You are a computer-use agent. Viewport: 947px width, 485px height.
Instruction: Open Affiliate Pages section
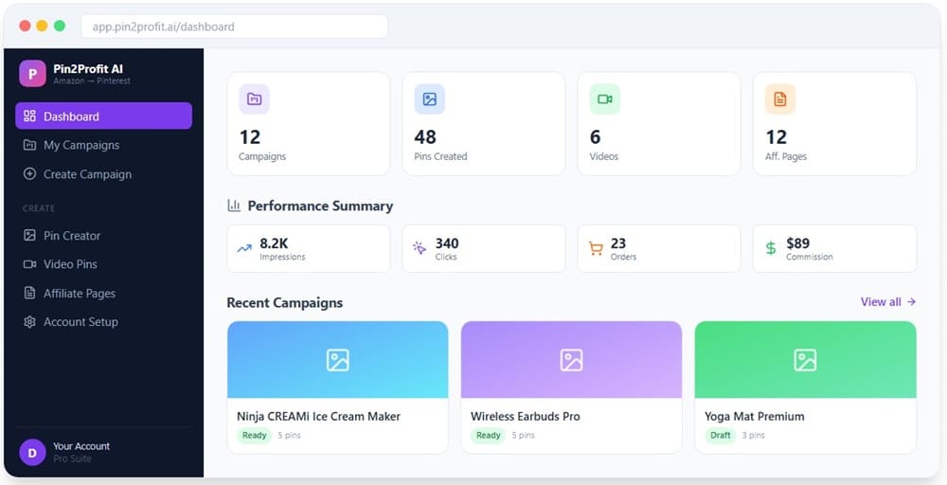[104, 293]
